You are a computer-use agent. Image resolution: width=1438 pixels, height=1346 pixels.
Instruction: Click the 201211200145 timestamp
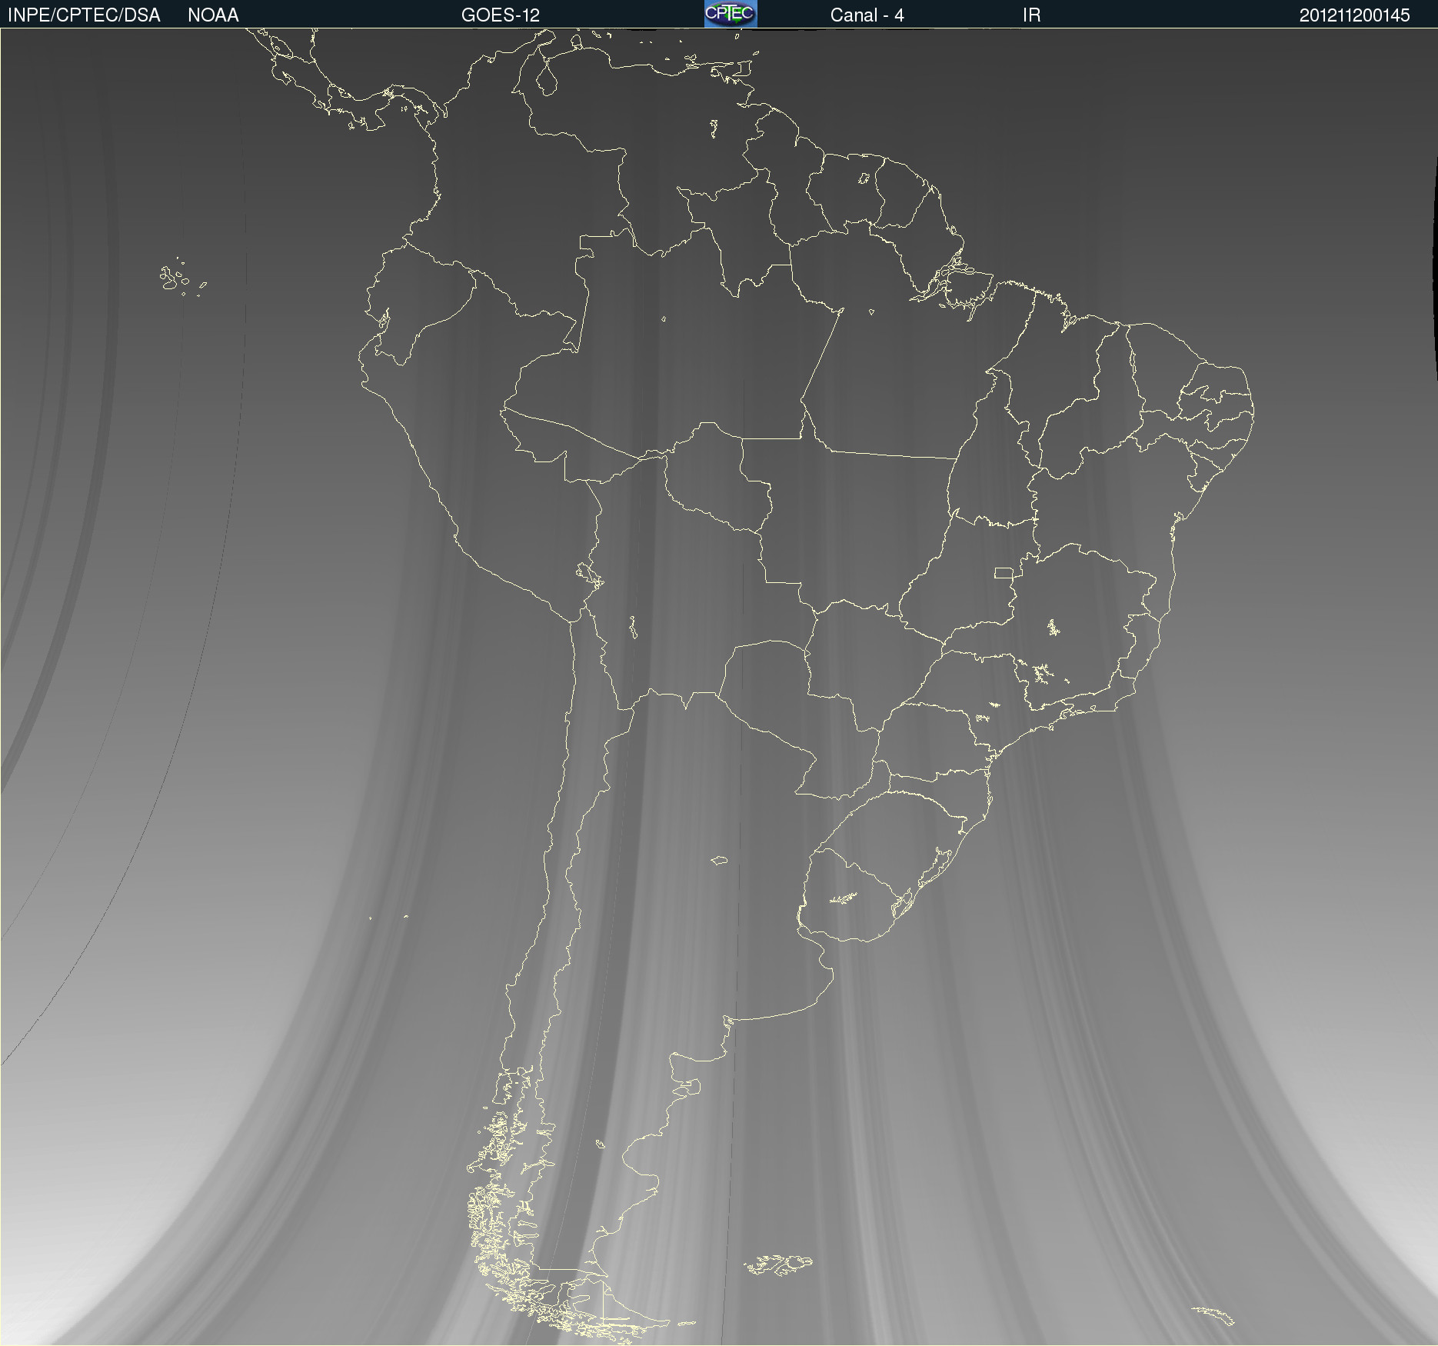tap(1354, 15)
